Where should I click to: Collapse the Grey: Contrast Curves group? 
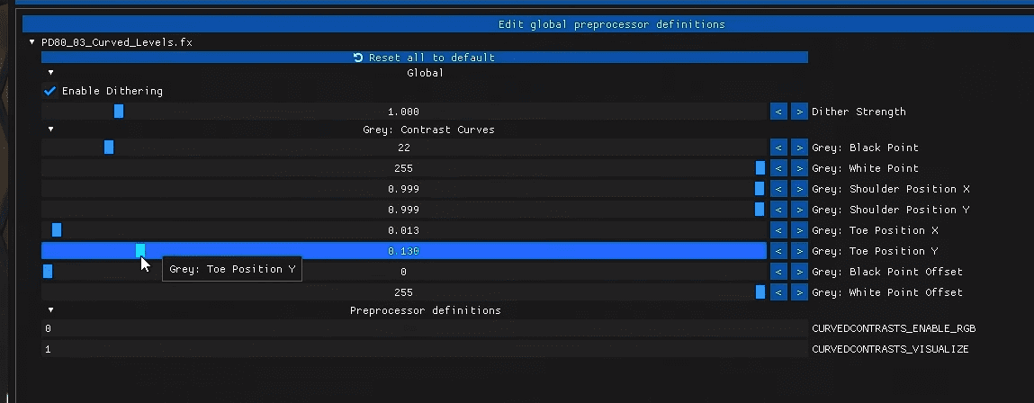50,130
